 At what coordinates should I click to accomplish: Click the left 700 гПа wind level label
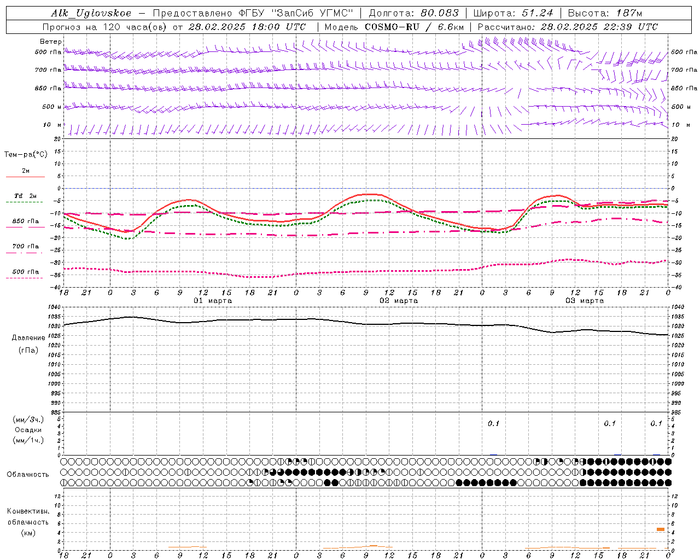pos(48,70)
